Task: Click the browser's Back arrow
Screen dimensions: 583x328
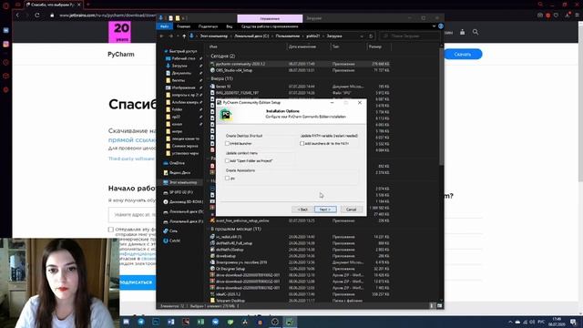Action: click(x=17, y=15)
